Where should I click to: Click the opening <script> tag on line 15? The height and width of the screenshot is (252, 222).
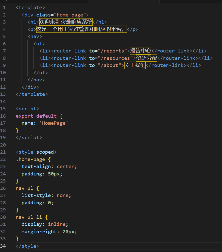point(27,109)
